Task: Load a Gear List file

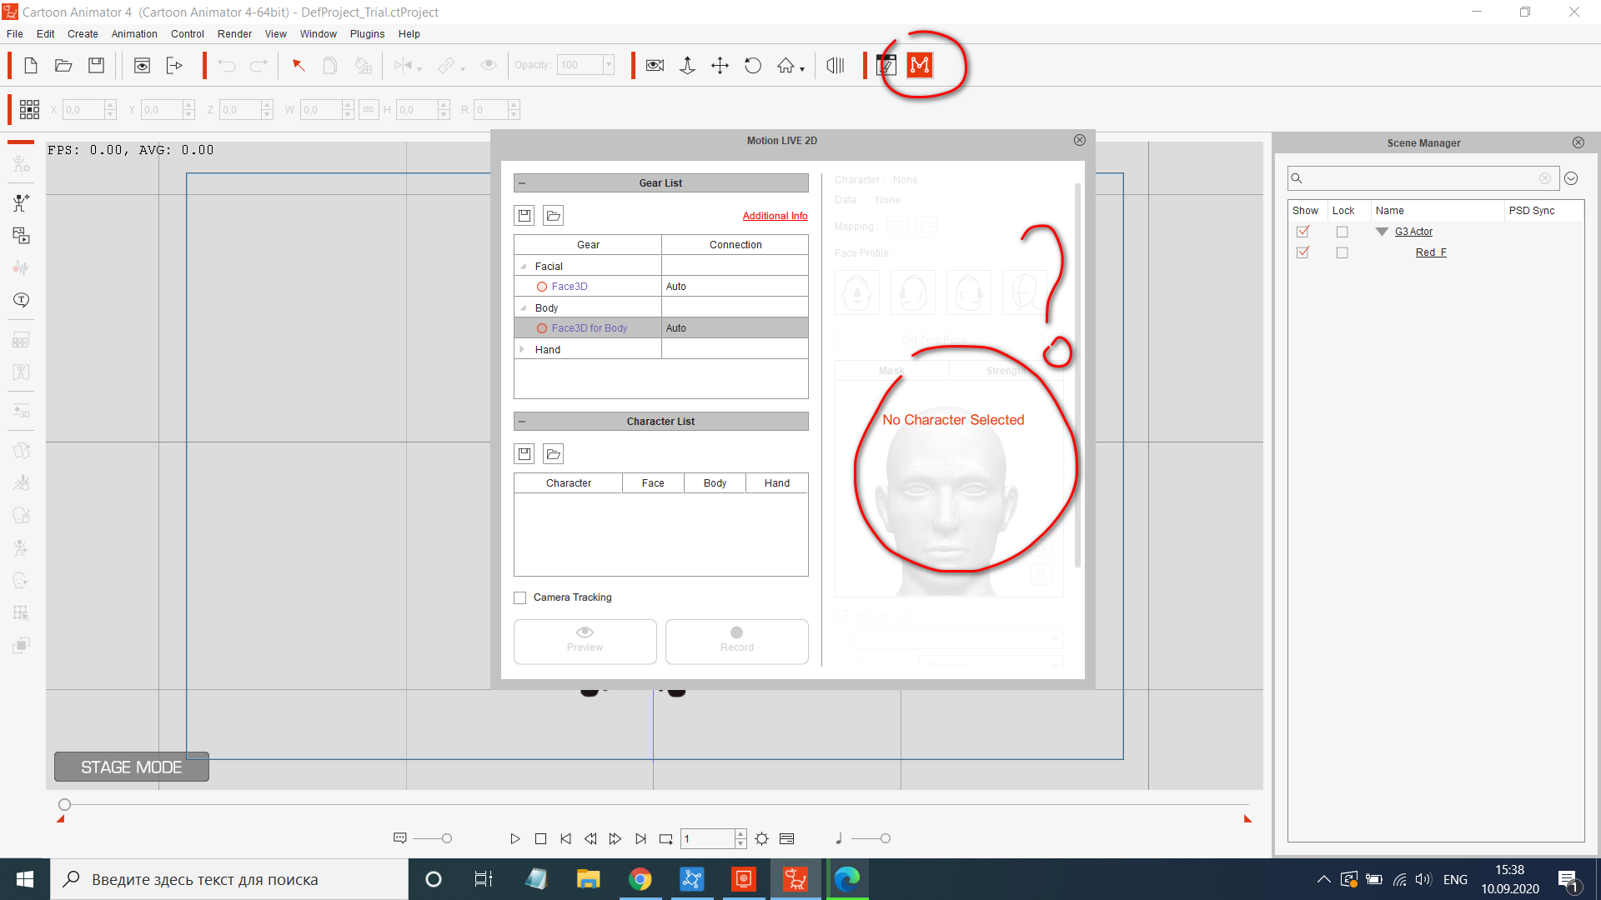Action: pyautogui.click(x=554, y=216)
